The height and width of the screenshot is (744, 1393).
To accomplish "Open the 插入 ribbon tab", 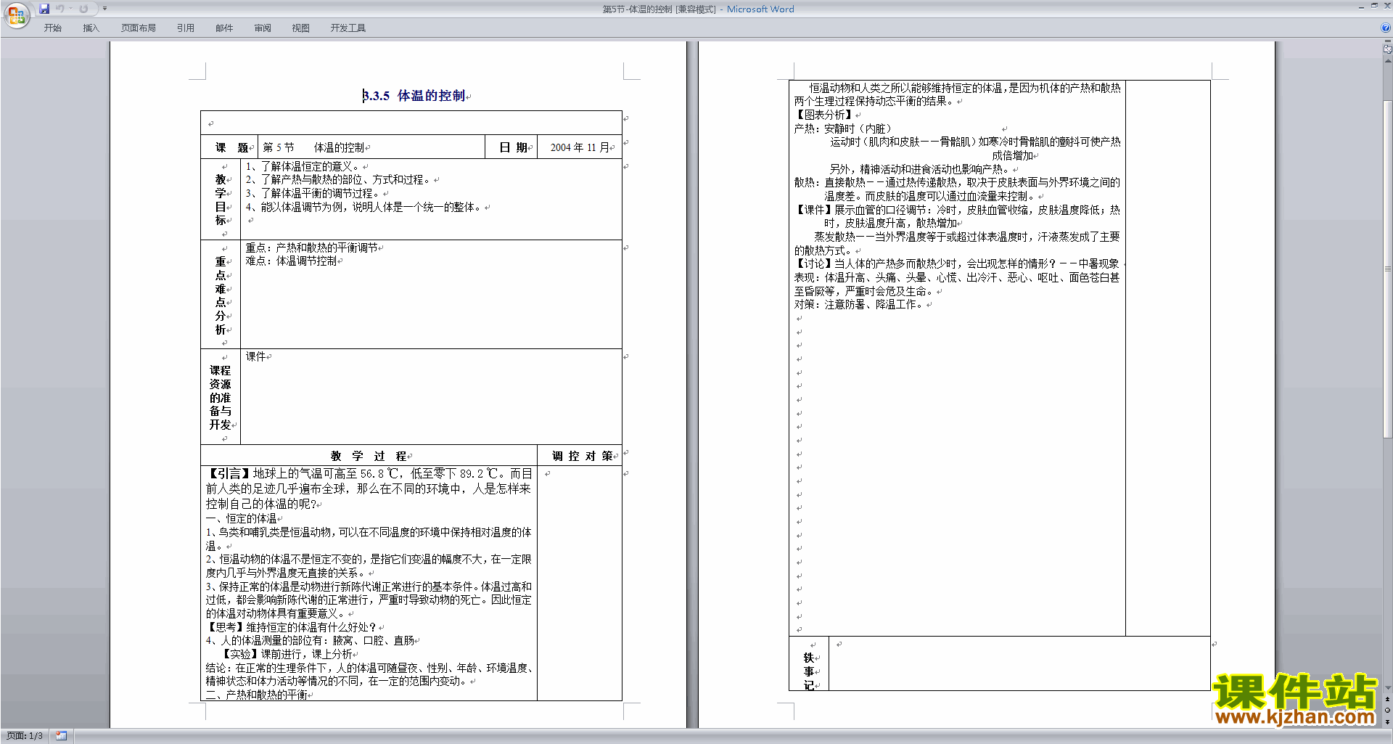I will (x=91, y=28).
